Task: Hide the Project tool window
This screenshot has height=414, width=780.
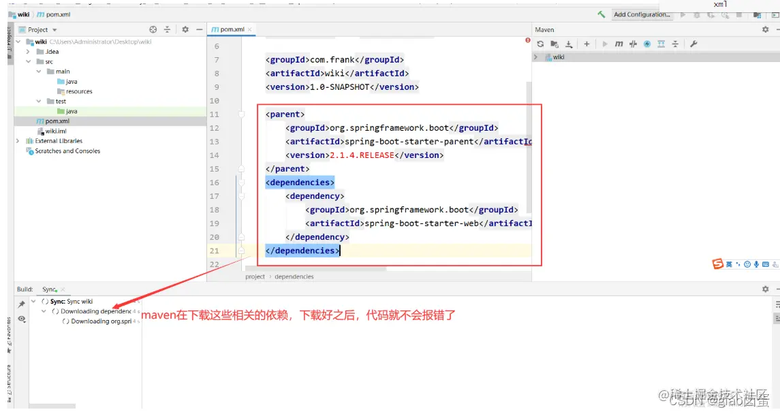Action: coord(200,30)
